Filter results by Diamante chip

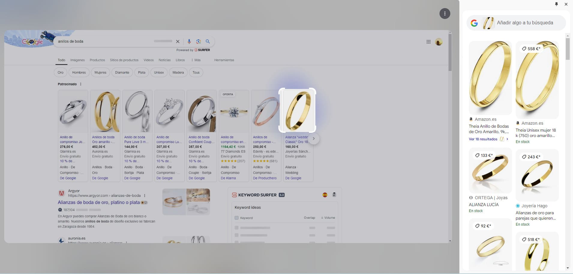pyautogui.click(x=122, y=72)
